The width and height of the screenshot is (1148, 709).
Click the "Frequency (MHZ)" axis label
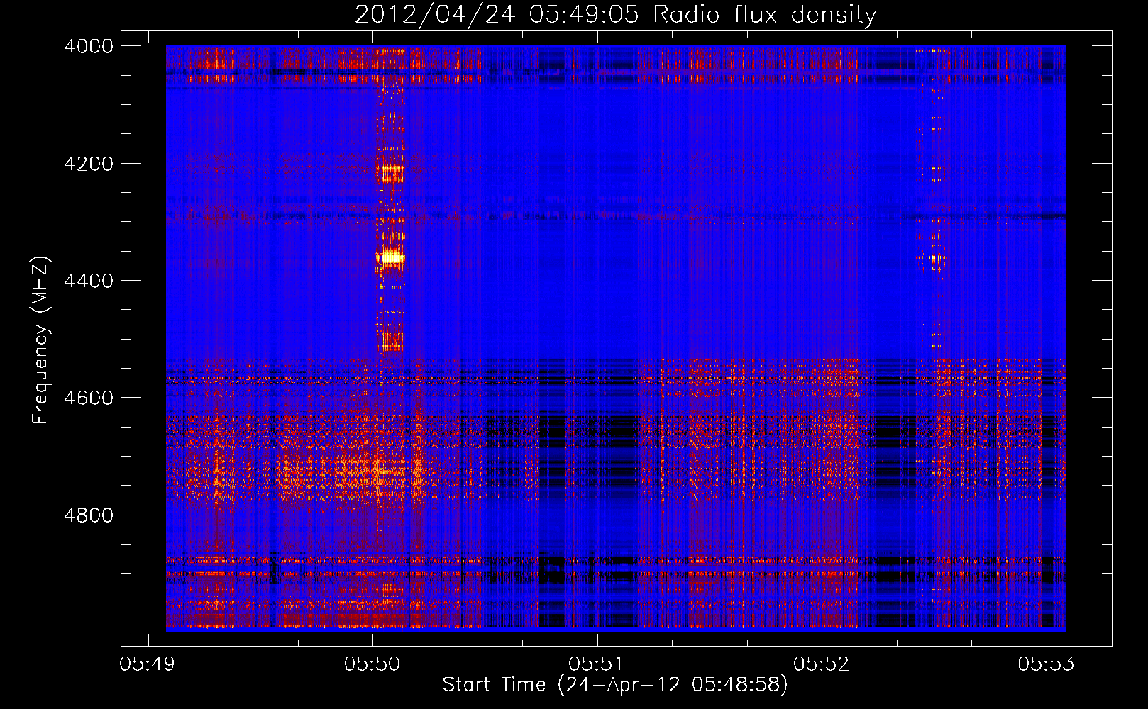(40, 340)
